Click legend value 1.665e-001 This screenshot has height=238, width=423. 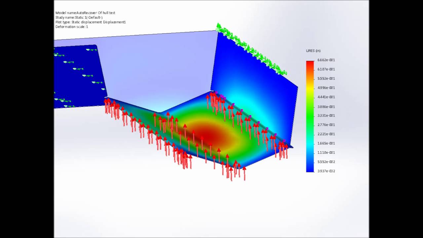326,143
